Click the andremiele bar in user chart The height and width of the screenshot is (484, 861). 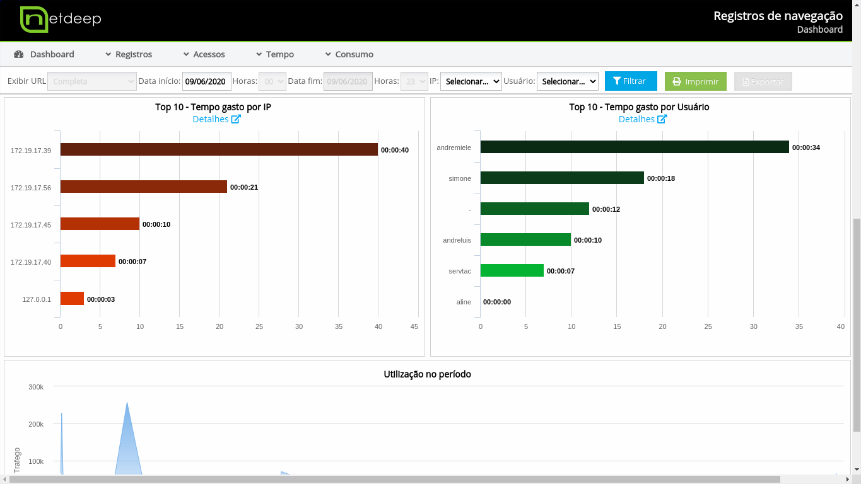(x=634, y=147)
